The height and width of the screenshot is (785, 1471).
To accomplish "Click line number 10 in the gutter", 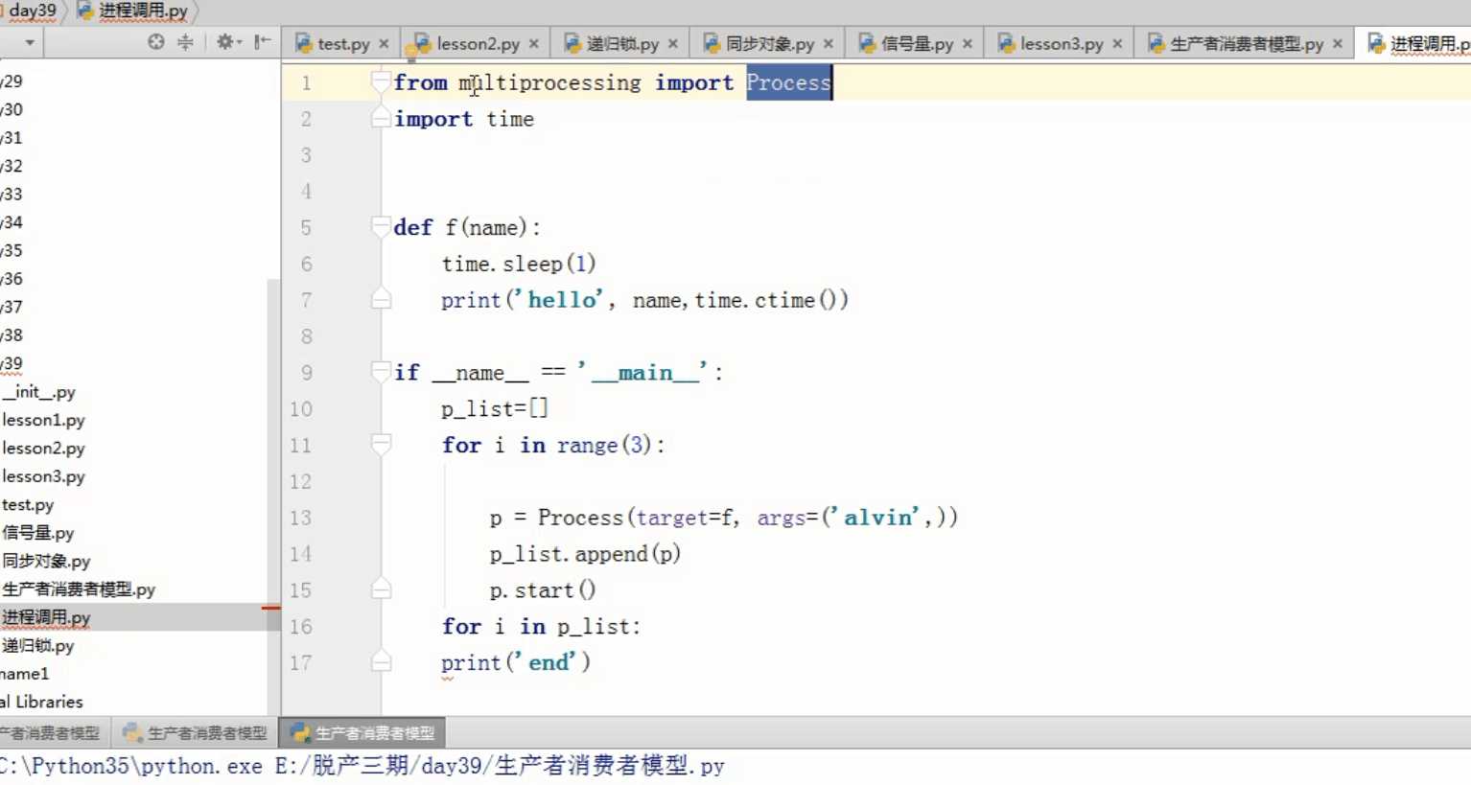I will point(301,408).
